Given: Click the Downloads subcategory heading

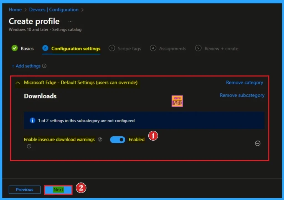Looking at the screenshot, I should coord(40,96).
